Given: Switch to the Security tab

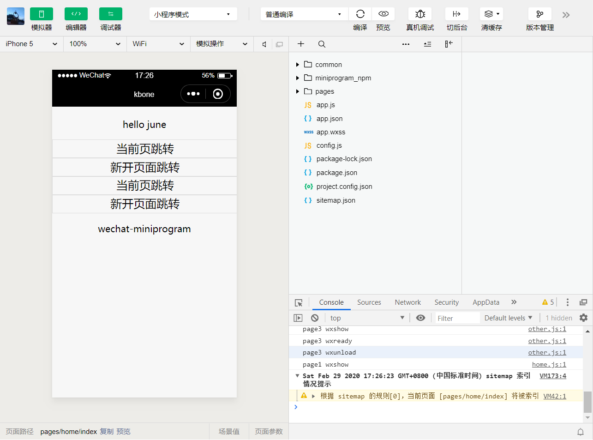Looking at the screenshot, I should click(447, 302).
